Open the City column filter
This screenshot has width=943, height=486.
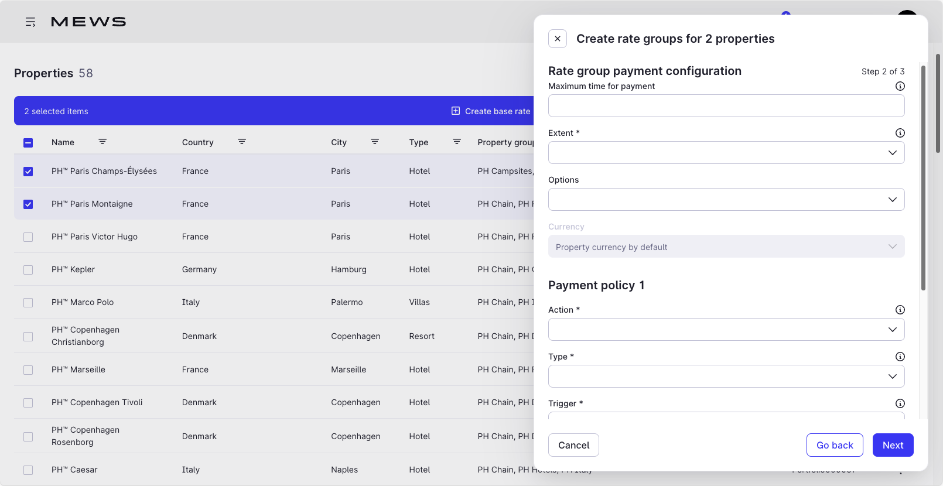[375, 142]
